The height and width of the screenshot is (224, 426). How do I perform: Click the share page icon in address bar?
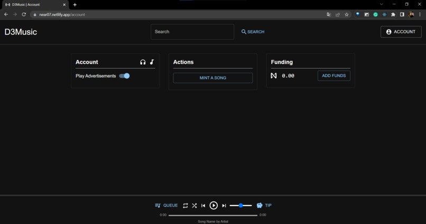tap(338, 15)
